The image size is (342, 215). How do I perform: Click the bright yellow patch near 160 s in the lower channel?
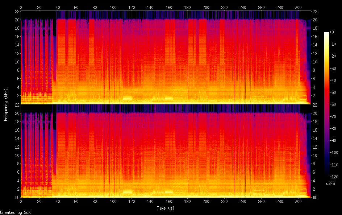click(x=169, y=191)
